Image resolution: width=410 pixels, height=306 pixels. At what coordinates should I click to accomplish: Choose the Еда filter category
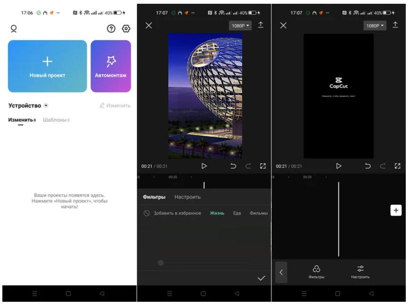[237, 213]
